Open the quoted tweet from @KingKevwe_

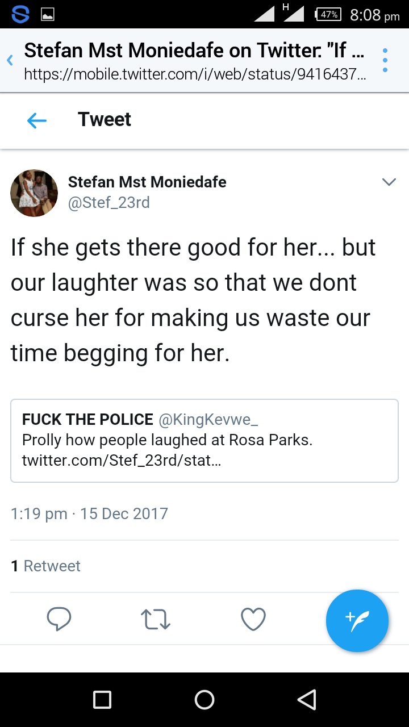204,441
